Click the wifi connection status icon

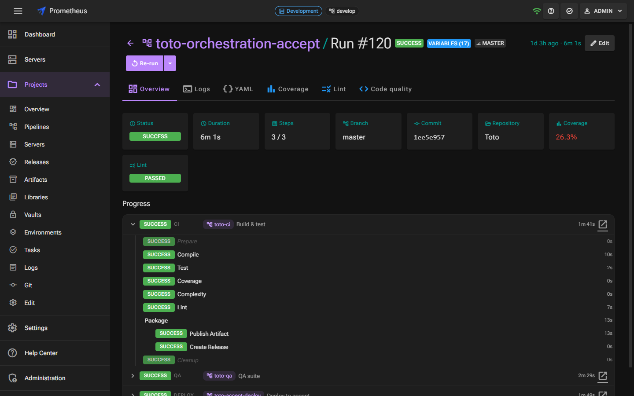pyautogui.click(x=536, y=11)
